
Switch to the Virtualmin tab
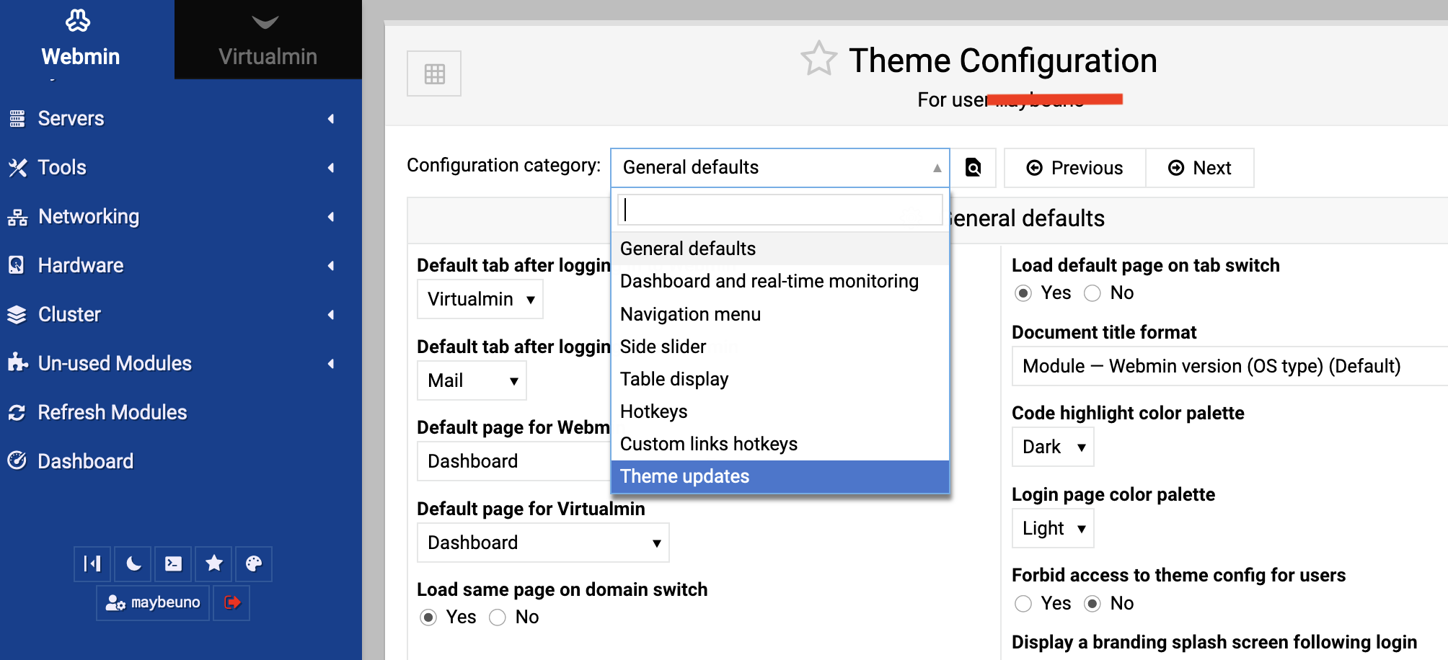pos(268,40)
